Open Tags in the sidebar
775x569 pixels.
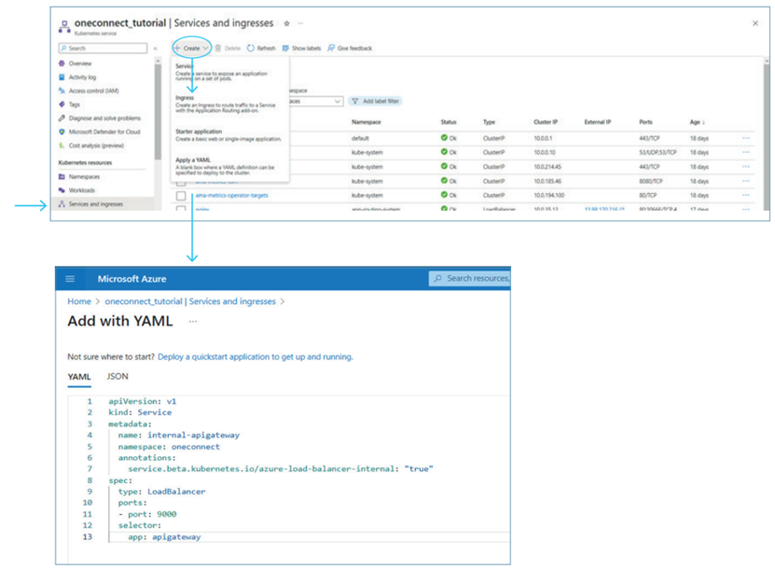[74, 104]
